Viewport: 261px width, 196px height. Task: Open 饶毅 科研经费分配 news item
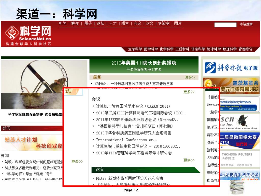pyautogui.click(x=34, y=162)
